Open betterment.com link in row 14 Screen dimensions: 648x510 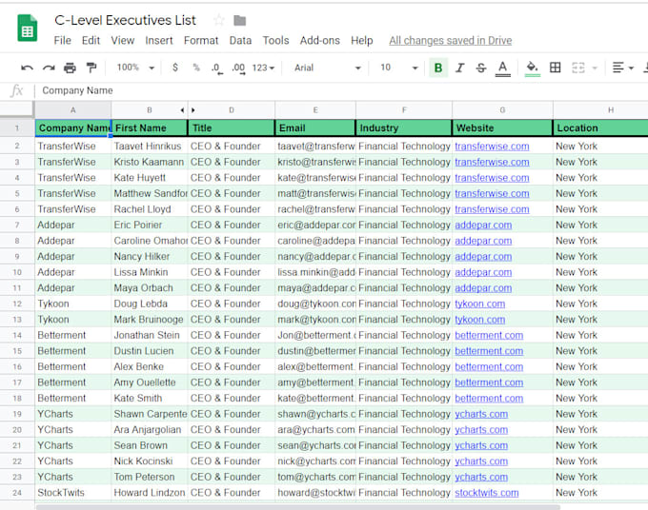[x=489, y=336]
